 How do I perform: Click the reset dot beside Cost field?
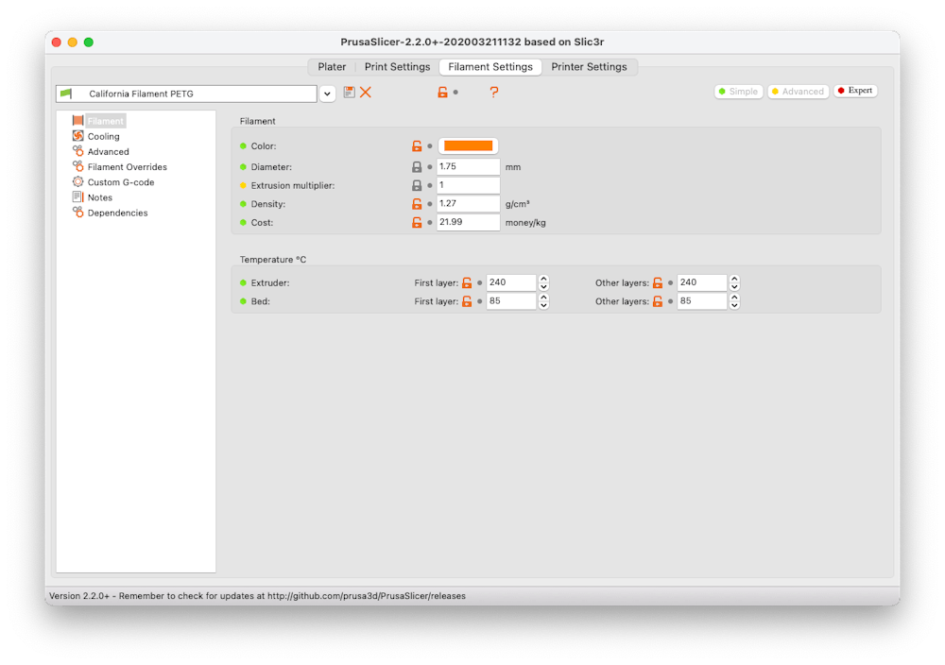click(x=430, y=223)
